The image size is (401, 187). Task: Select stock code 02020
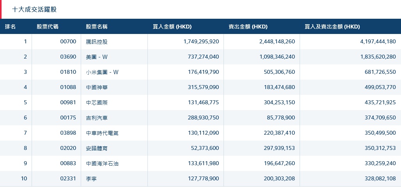click(68, 148)
